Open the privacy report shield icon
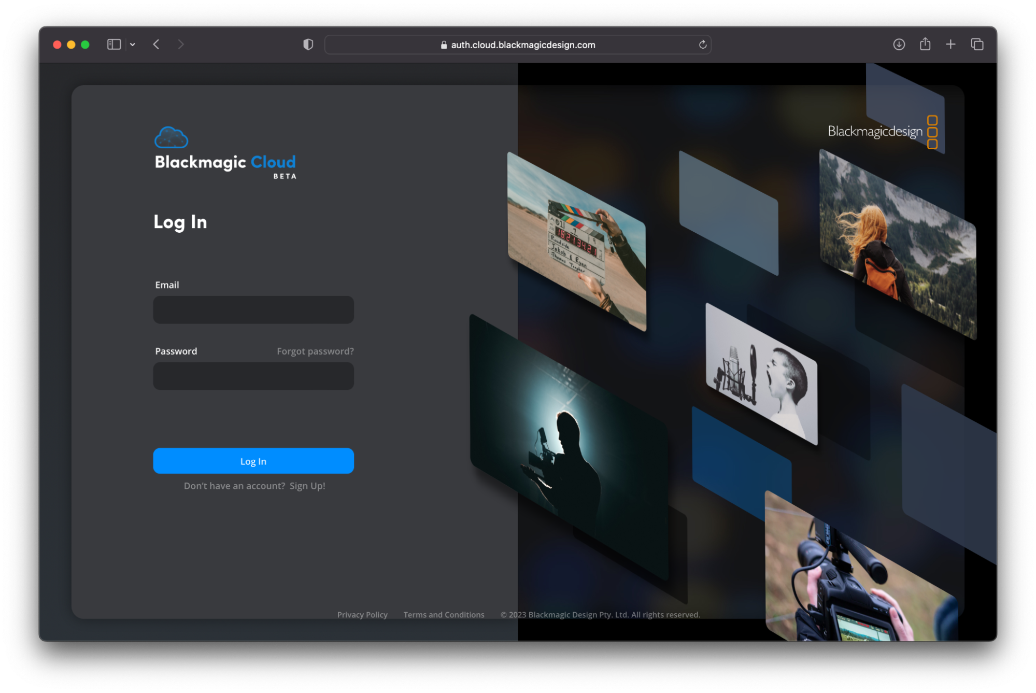 coord(308,45)
